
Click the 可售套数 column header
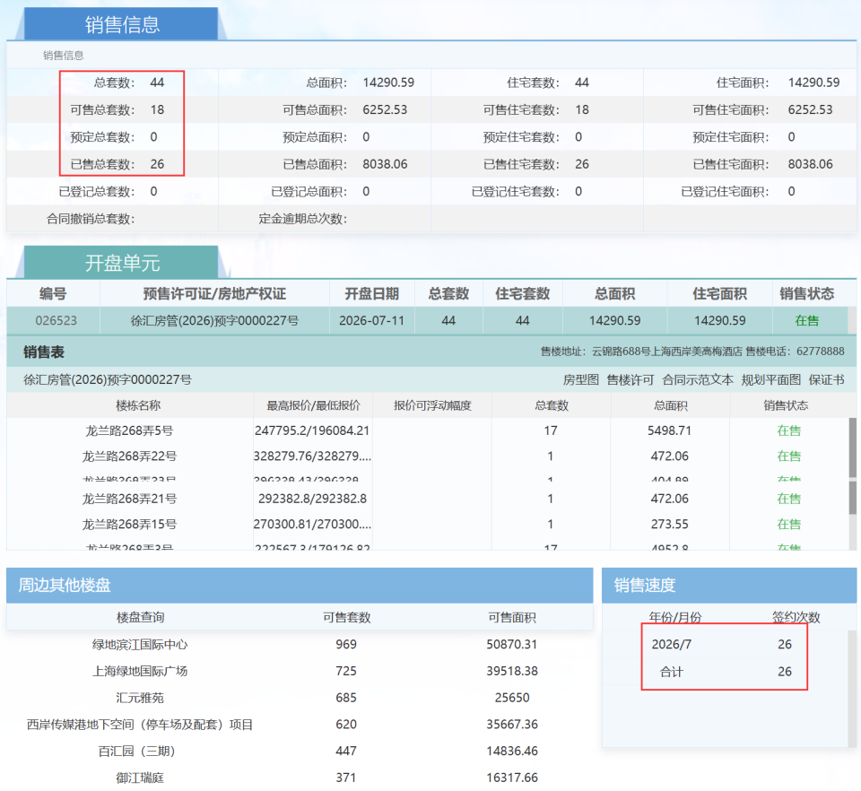(x=346, y=618)
